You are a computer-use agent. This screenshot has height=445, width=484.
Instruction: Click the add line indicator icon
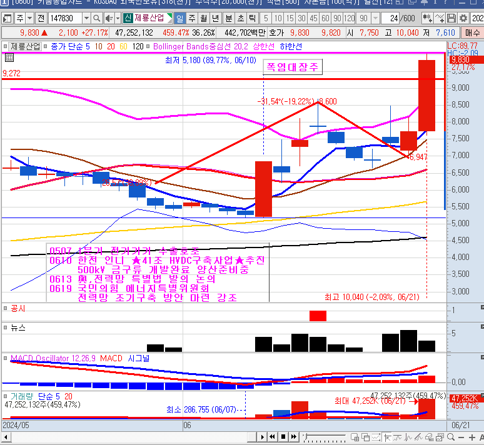click(x=440, y=18)
